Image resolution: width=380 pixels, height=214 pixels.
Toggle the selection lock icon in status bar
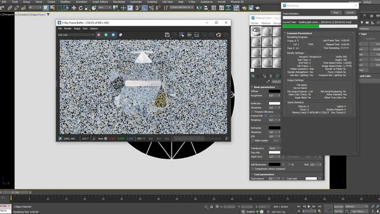click(211, 207)
